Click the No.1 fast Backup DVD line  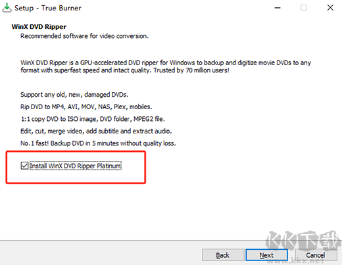tap(98, 143)
